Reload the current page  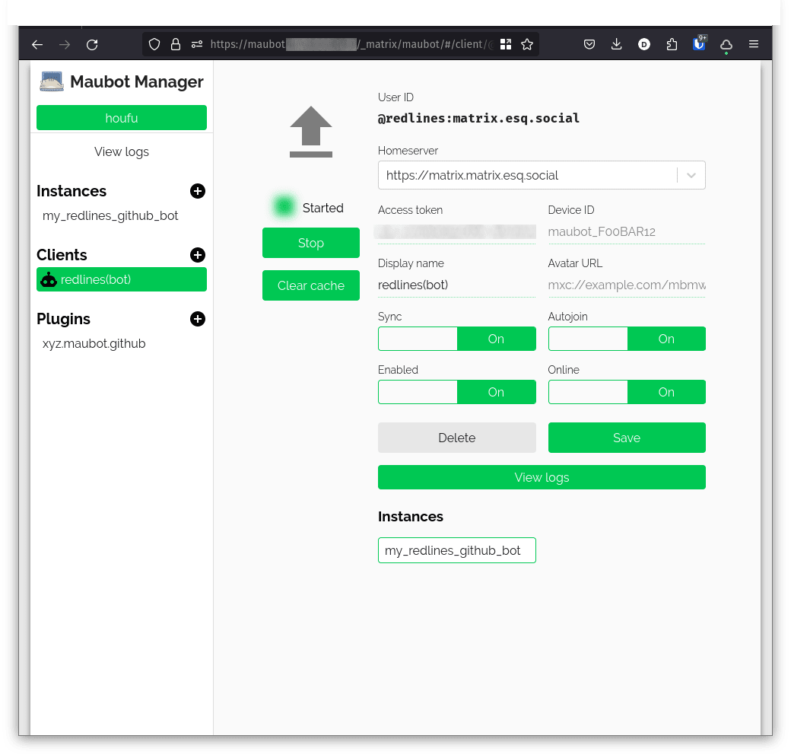coord(92,44)
